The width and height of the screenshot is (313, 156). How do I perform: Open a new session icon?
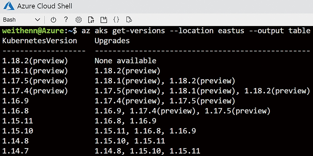[x=104, y=20]
